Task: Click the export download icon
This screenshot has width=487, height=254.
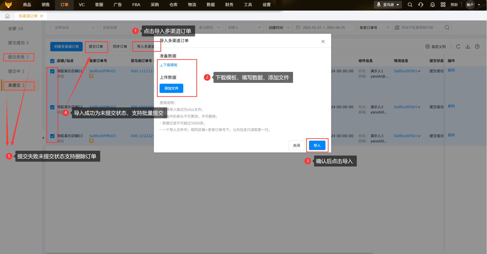Action: [468, 47]
